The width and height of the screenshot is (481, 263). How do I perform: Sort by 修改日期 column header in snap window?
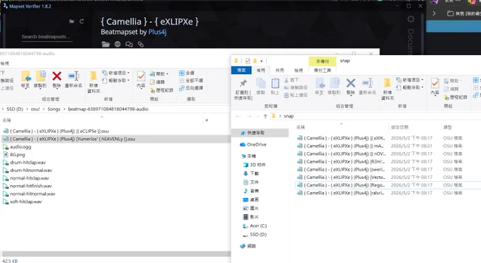tap(400, 127)
